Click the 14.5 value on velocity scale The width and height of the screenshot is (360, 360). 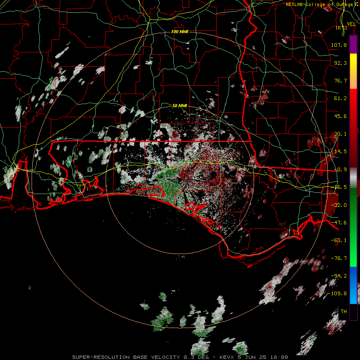[340, 152]
